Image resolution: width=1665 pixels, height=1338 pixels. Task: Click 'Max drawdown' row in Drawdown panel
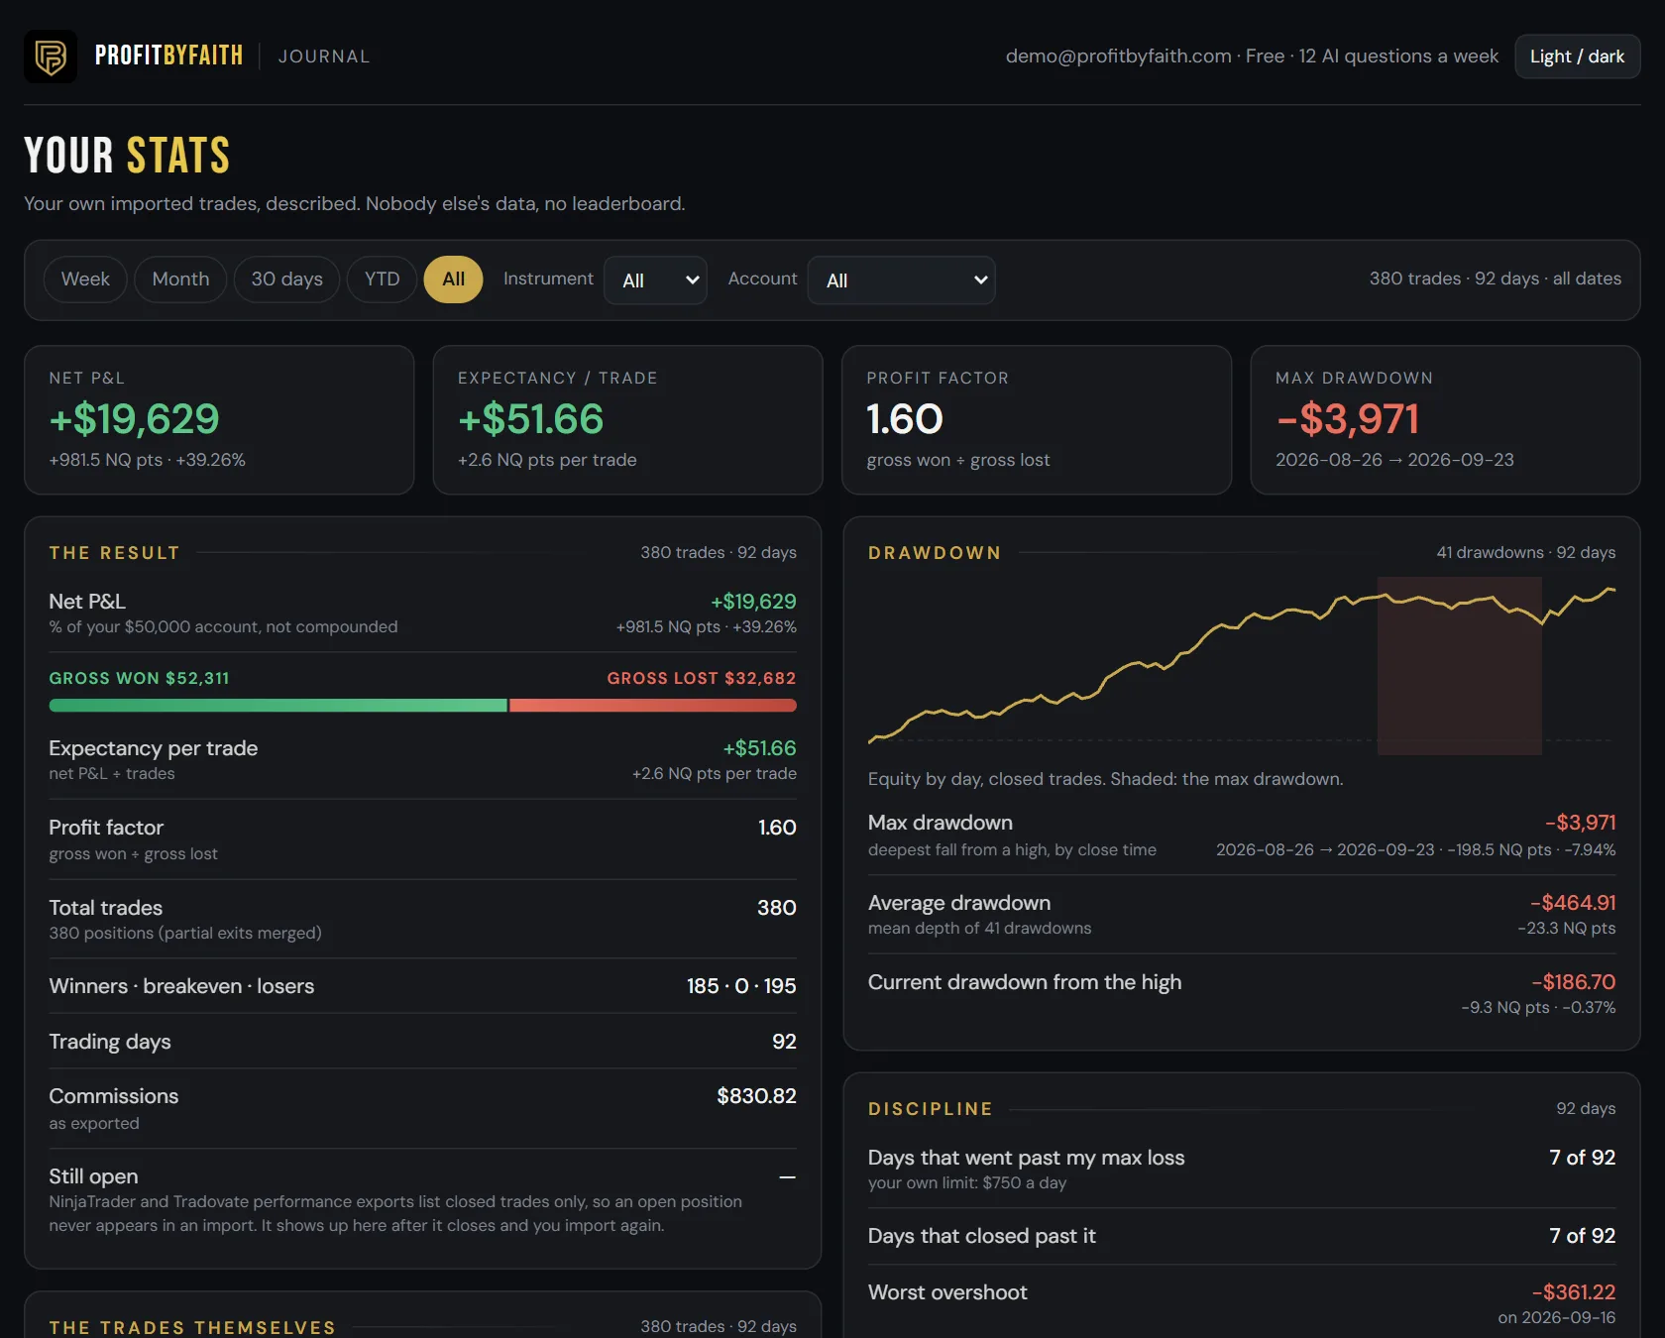point(1242,835)
